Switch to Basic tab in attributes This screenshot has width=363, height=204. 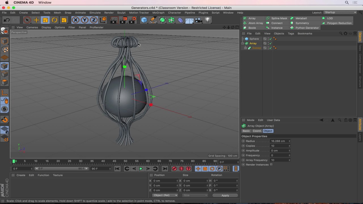(x=246, y=131)
